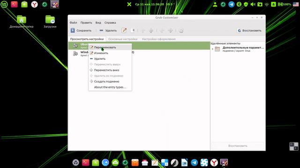
Task: Click the toolbar reload icon
Action: (x=181, y=30)
